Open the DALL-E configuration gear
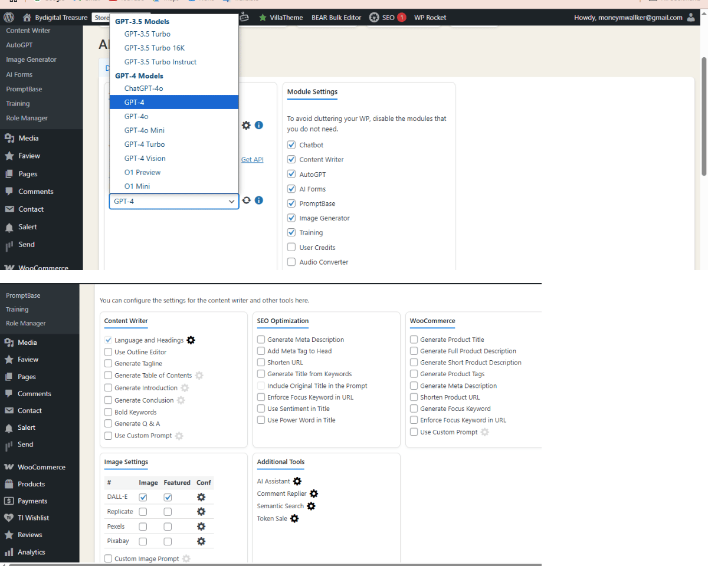Screen dimensions: 708x566 coord(201,497)
